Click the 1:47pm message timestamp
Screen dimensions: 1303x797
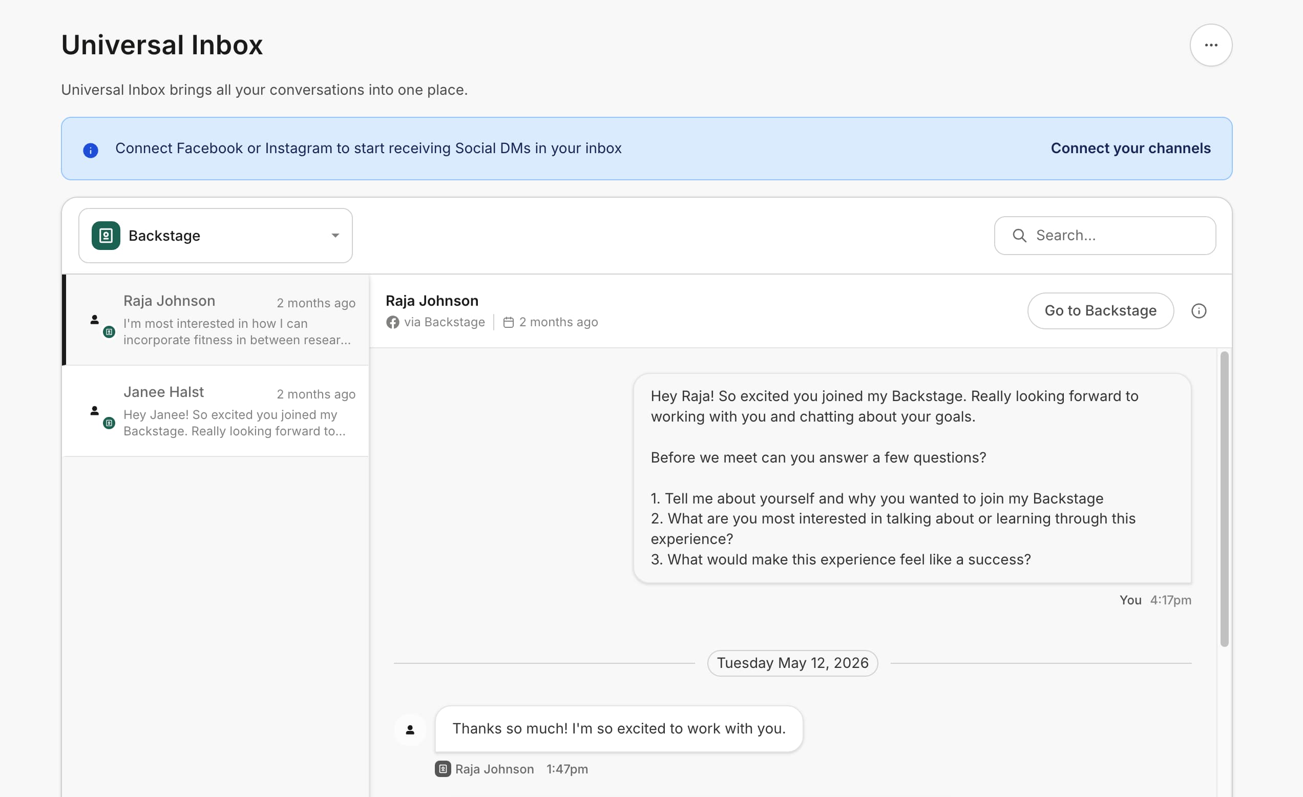point(567,769)
